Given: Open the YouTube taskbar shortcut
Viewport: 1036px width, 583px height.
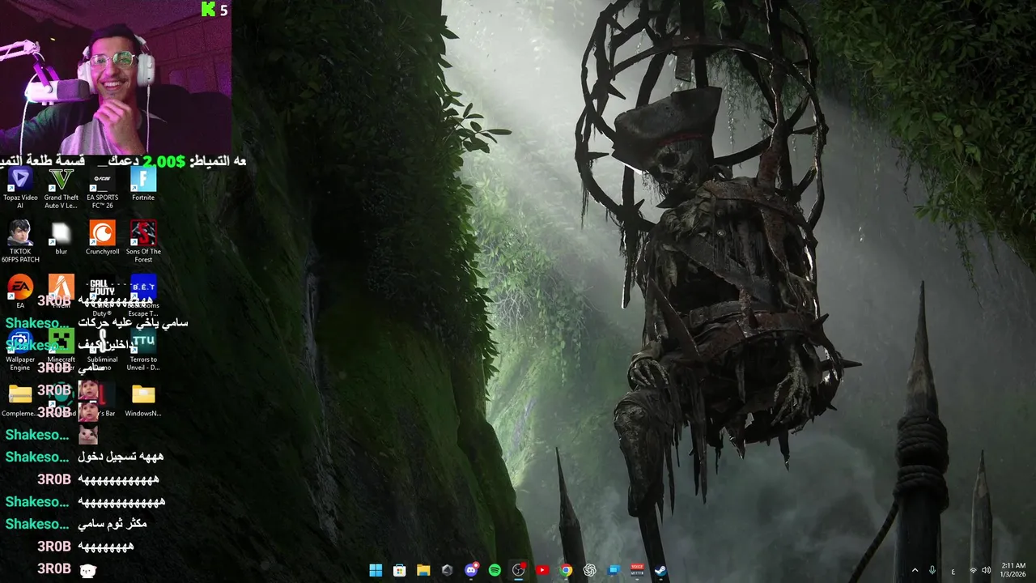Looking at the screenshot, I should click(542, 570).
